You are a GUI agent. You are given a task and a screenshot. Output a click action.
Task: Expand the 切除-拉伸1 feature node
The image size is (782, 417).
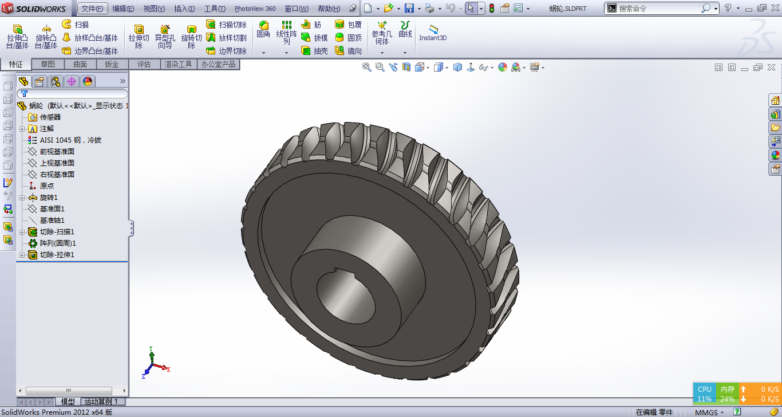pyautogui.click(x=22, y=255)
